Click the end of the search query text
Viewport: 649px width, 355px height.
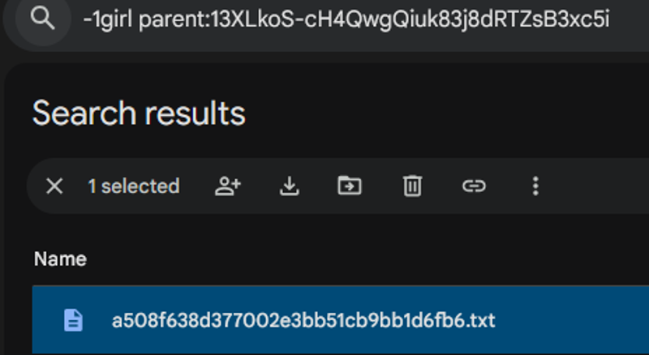(610, 19)
